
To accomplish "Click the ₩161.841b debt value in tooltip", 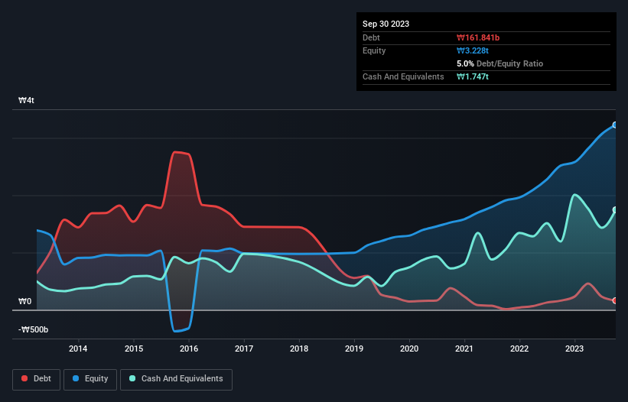I will click(478, 37).
